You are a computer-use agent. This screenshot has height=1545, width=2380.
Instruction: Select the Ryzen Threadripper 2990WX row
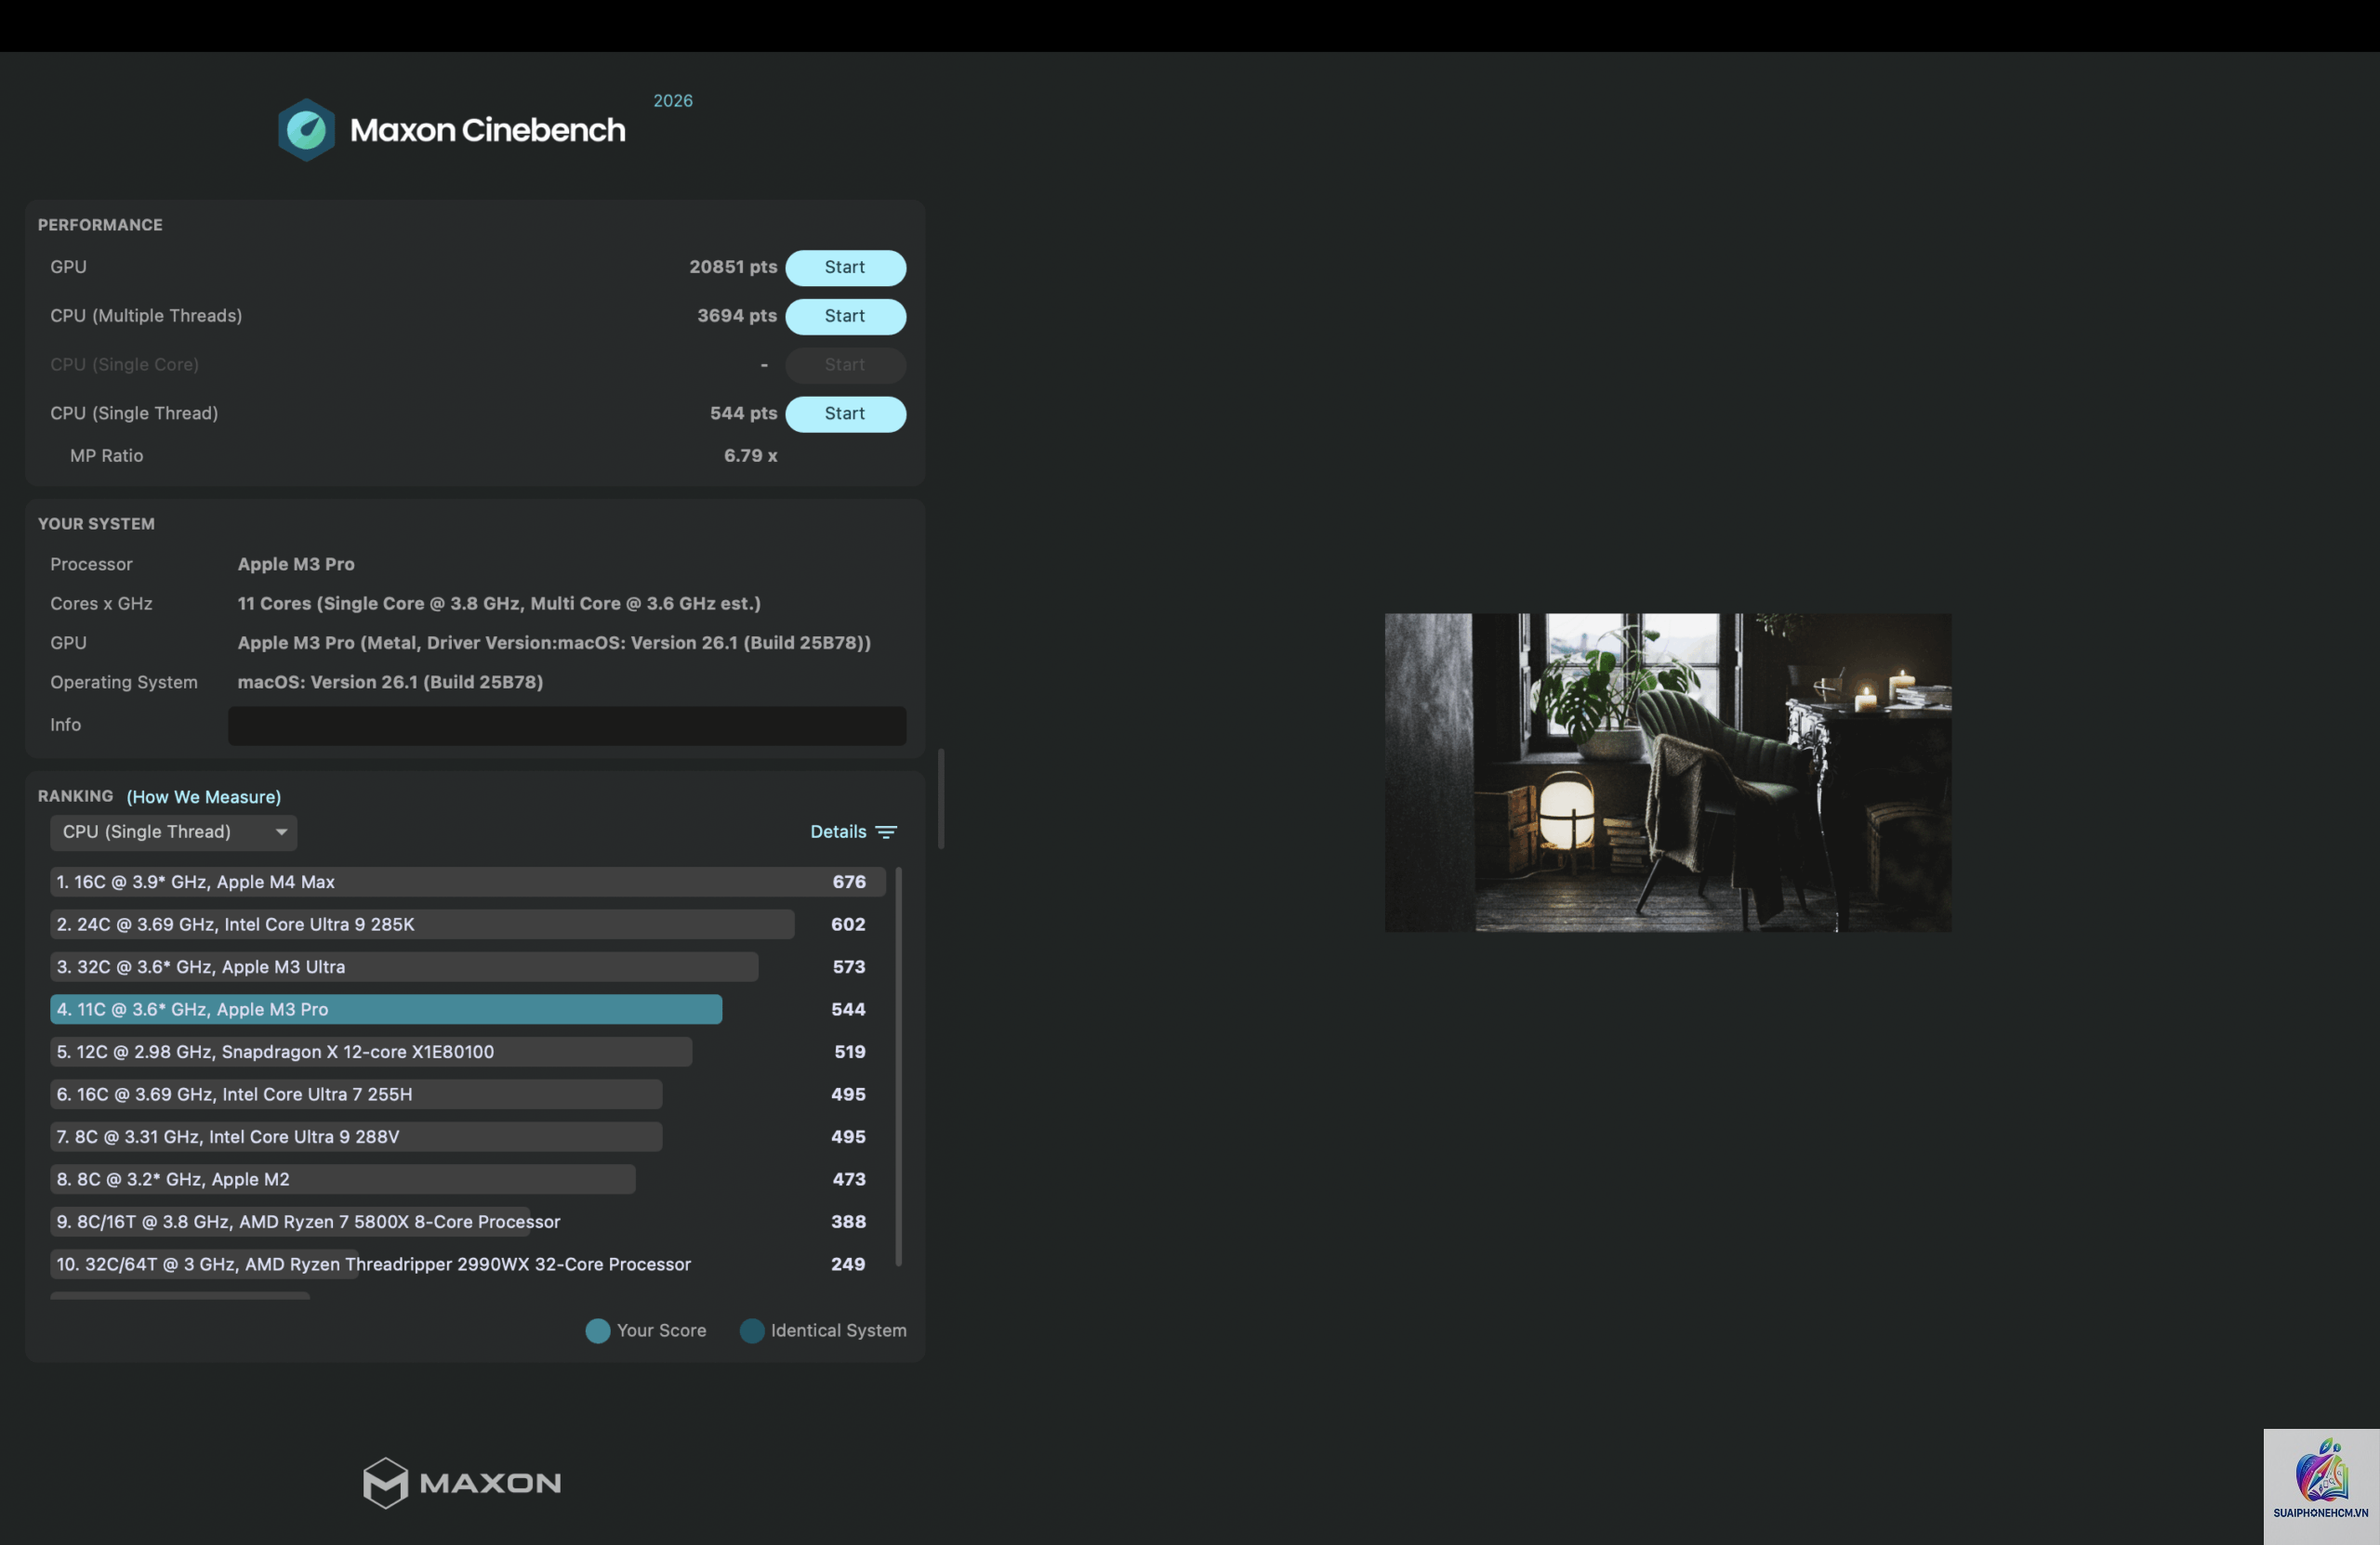tap(467, 1264)
